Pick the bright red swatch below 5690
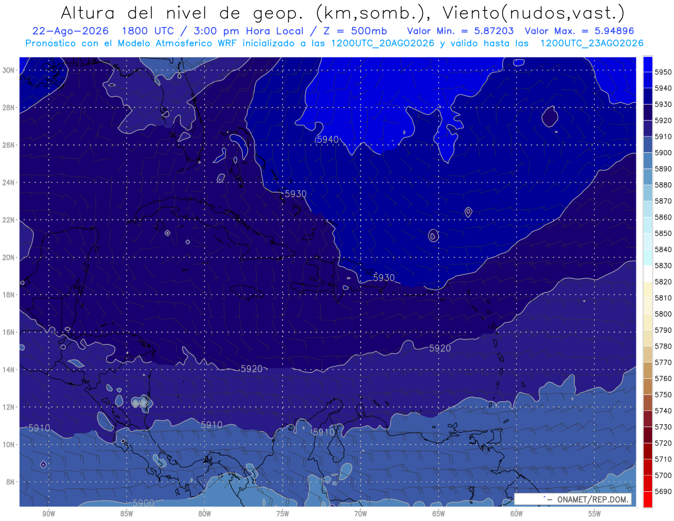 (647, 499)
